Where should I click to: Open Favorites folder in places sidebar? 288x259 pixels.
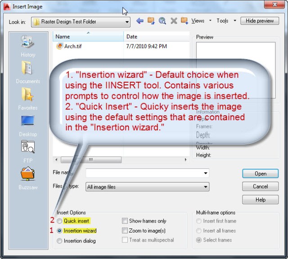click(x=28, y=99)
